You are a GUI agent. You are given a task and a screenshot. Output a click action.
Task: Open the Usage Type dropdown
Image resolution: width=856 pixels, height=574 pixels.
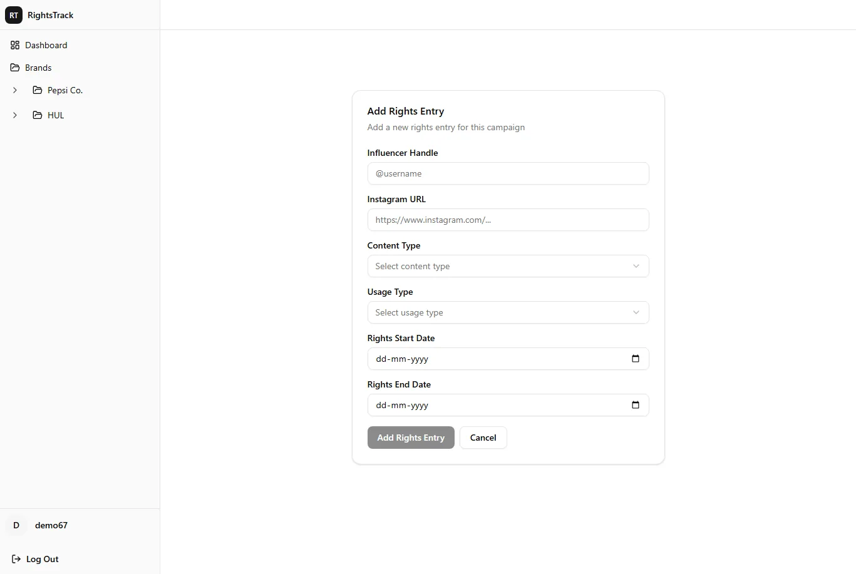pyautogui.click(x=508, y=312)
